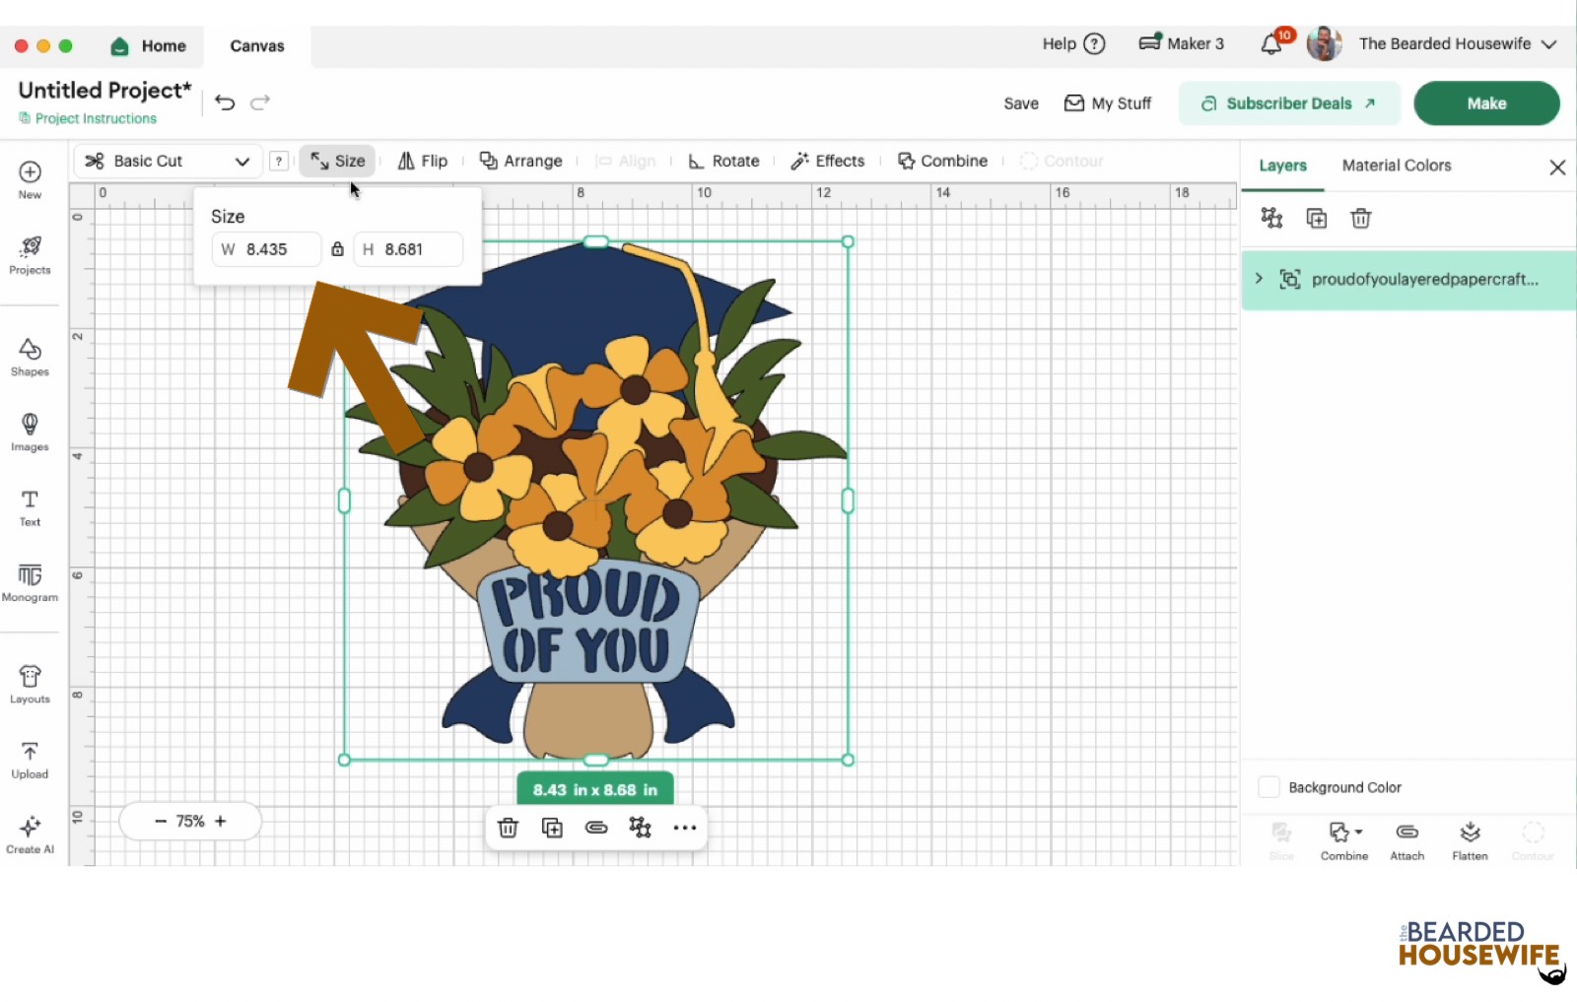
Task: Click the user profile avatar
Action: click(x=1324, y=43)
